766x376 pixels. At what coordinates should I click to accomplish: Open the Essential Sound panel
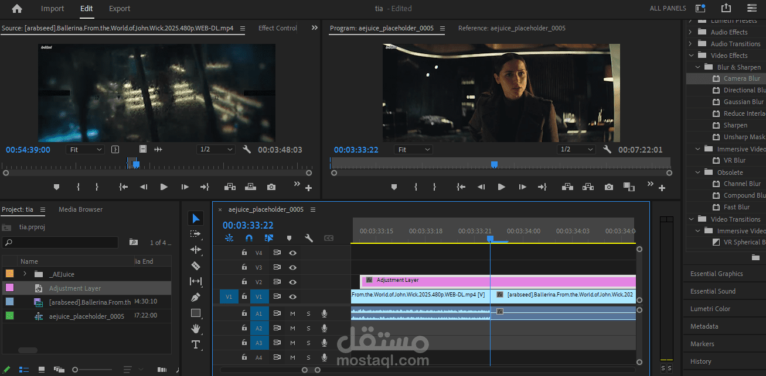pyautogui.click(x=713, y=291)
